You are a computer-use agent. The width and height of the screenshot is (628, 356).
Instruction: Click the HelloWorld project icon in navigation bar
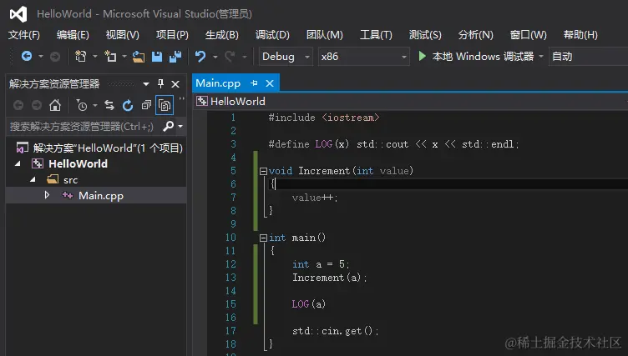click(x=201, y=101)
